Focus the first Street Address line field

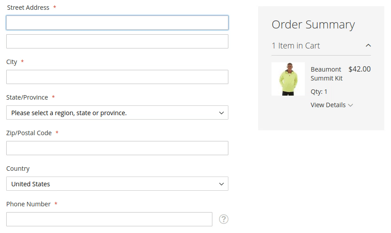click(x=117, y=23)
